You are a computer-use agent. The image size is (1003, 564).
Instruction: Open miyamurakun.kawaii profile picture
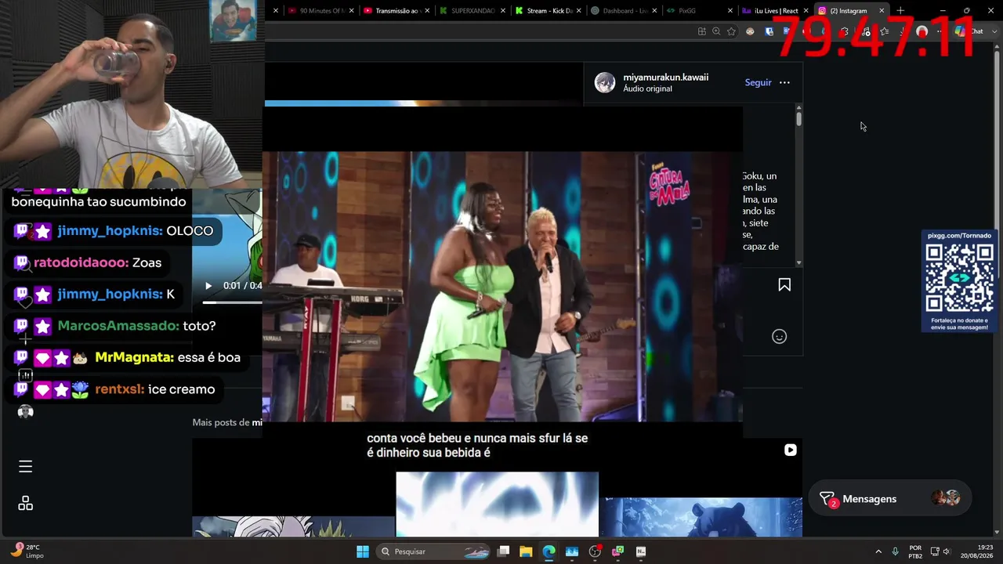[x=605, y=82]
